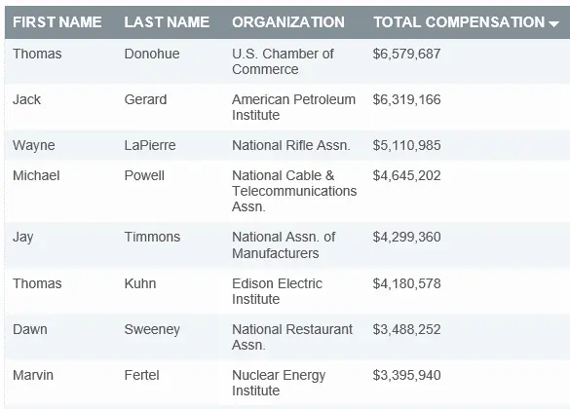The image size is (570, 409).
Task: Click the Total Compensation column header
Action: pyautogui.click(x=459, y=22)
